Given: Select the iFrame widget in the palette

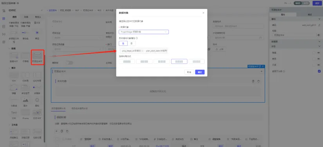Looking at the screenshot, I should (x=25, y=114).
